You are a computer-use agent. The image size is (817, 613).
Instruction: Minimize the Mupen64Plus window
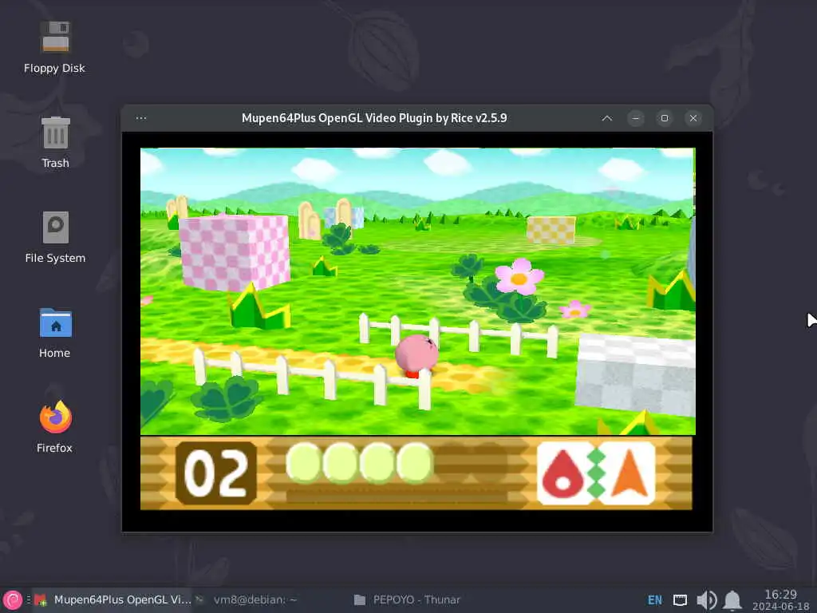[x=636, y=118]
